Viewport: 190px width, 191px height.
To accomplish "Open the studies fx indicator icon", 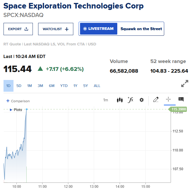I will click(x=130, y=100).
